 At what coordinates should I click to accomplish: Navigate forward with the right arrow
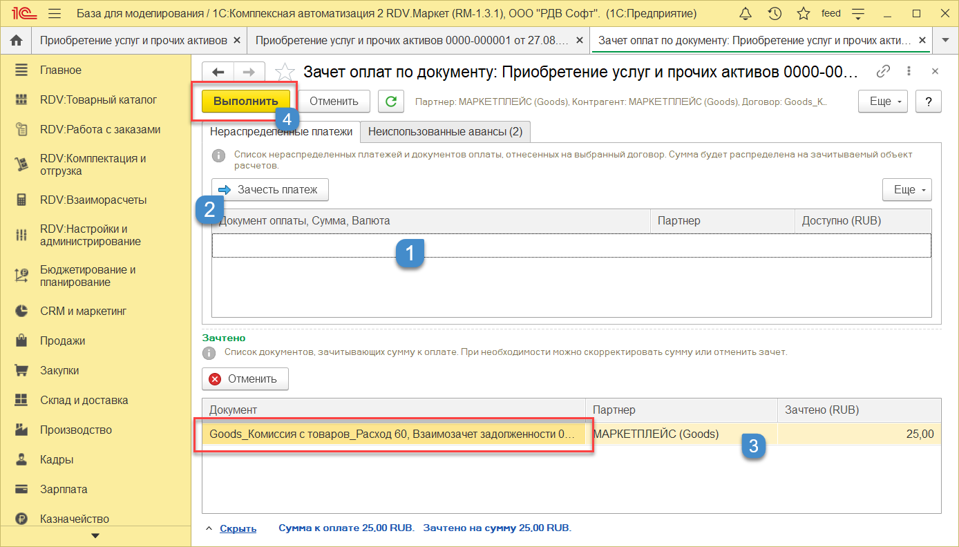click(x=249, y=72)
